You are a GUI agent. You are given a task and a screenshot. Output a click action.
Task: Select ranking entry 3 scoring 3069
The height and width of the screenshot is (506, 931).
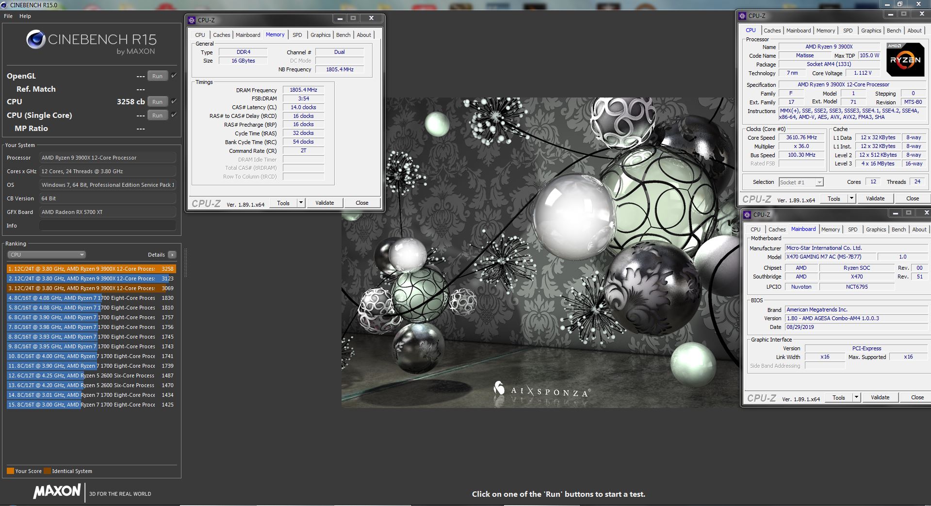91,288
